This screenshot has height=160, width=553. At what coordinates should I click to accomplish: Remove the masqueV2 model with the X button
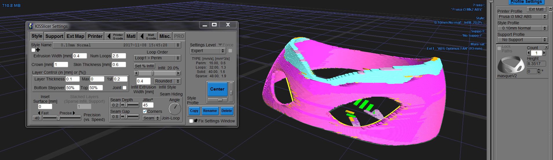(546, 47)
